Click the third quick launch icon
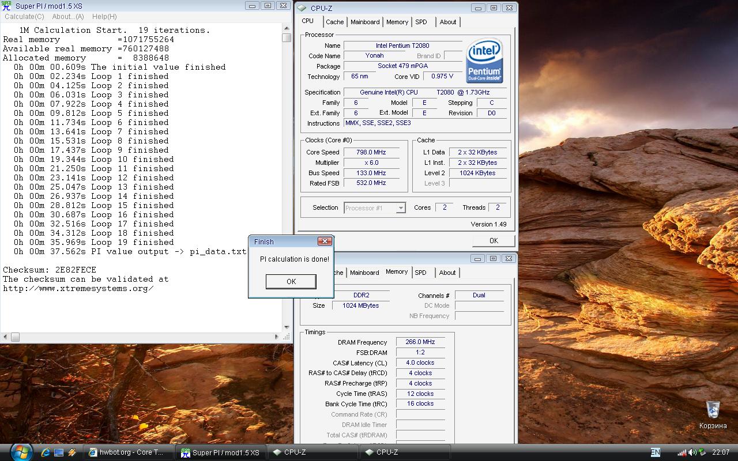738x461 pixels. tap(72, 452)
